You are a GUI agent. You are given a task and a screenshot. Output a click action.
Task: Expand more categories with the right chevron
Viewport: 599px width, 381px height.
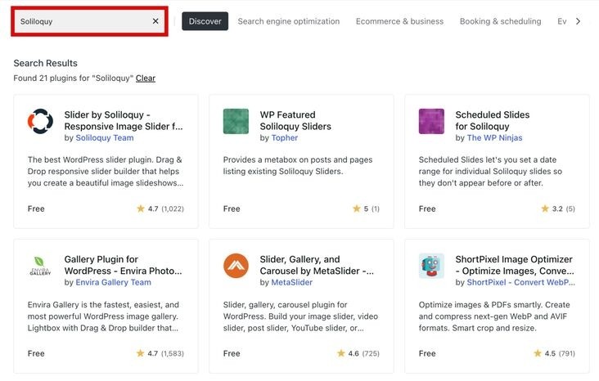pyautogui.click(x=578, y=21)
